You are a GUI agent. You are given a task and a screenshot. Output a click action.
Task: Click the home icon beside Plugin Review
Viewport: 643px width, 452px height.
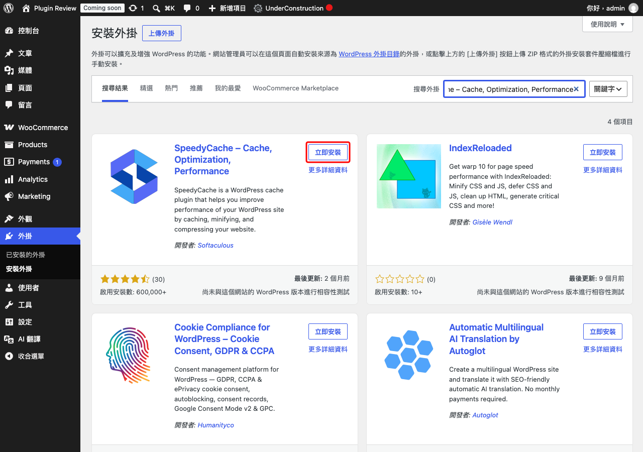[x=26, y=8]
